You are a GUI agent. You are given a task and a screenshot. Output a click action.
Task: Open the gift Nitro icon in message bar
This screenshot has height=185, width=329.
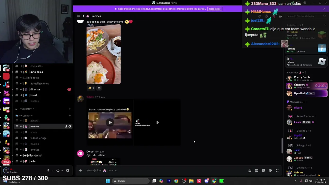tap(250, 170)
